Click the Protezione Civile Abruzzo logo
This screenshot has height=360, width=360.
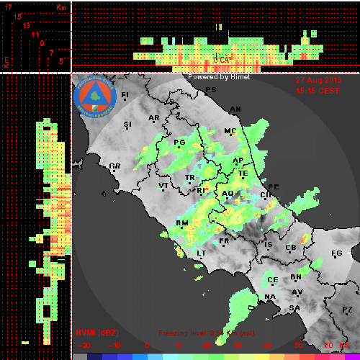pyautogui.click(x=95, y=96)
